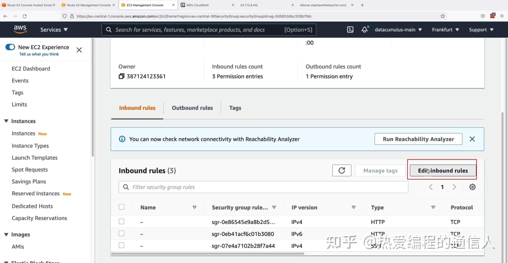Switch to failover.stephanetheteacher.com browser tab

[x=327, y=5]
